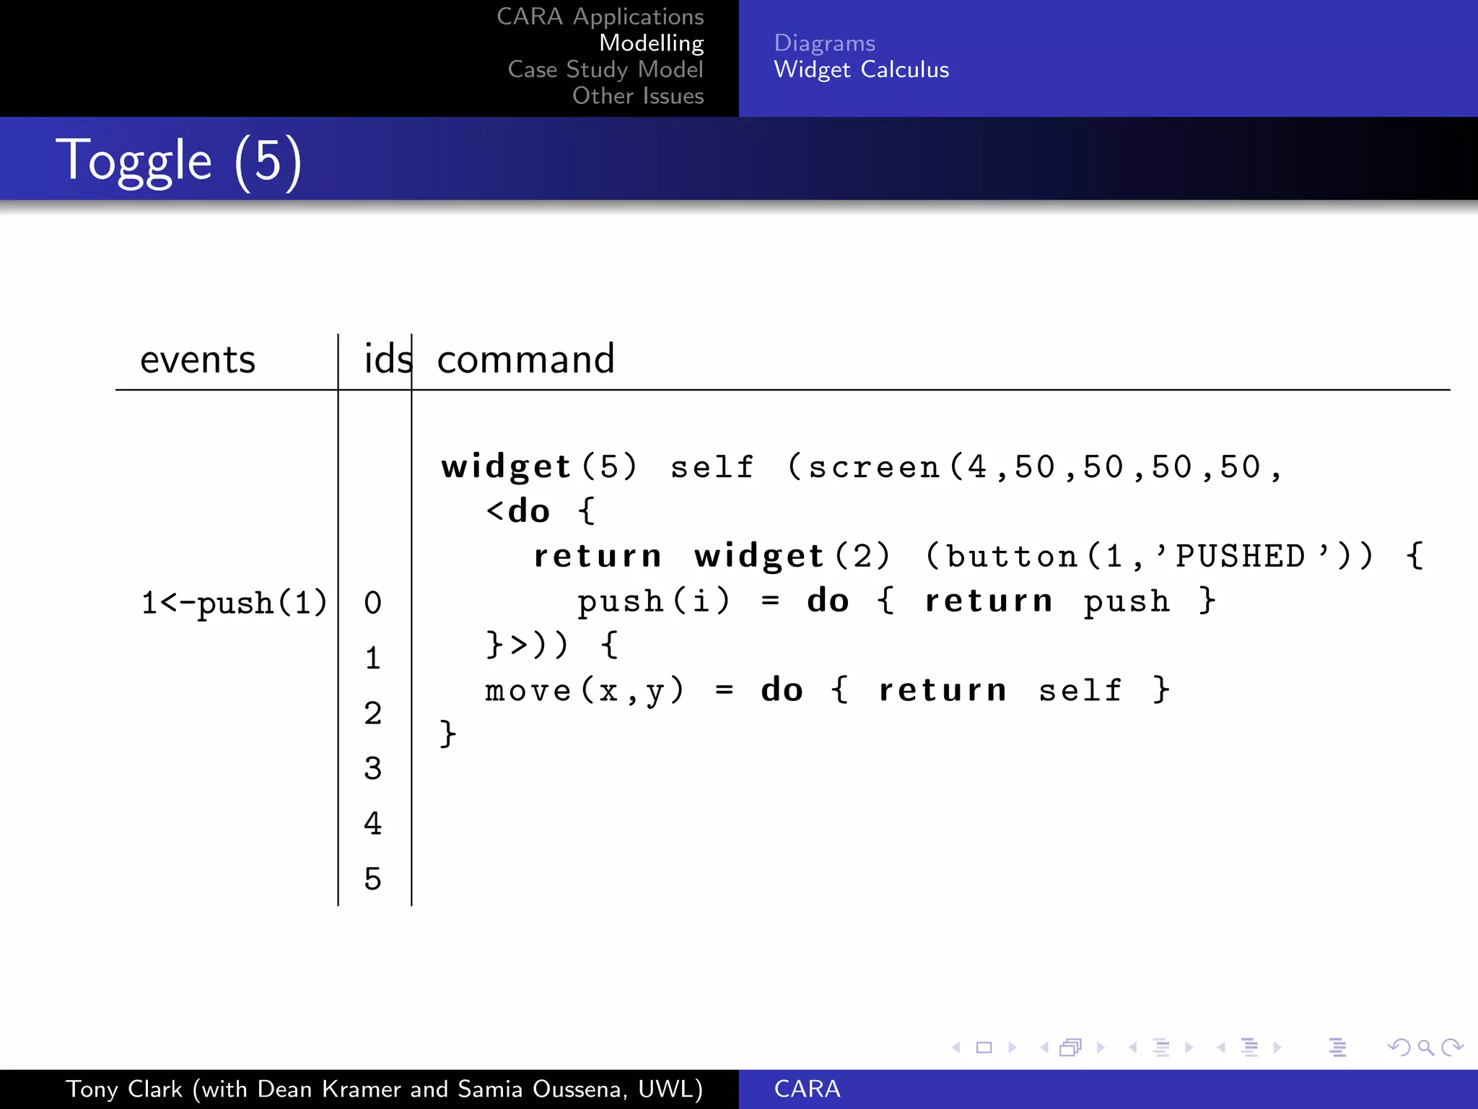This screenshot has width=1478, height=1109.
Task: Click the stacked frames navigation icon
Action: [1071, 1048]
